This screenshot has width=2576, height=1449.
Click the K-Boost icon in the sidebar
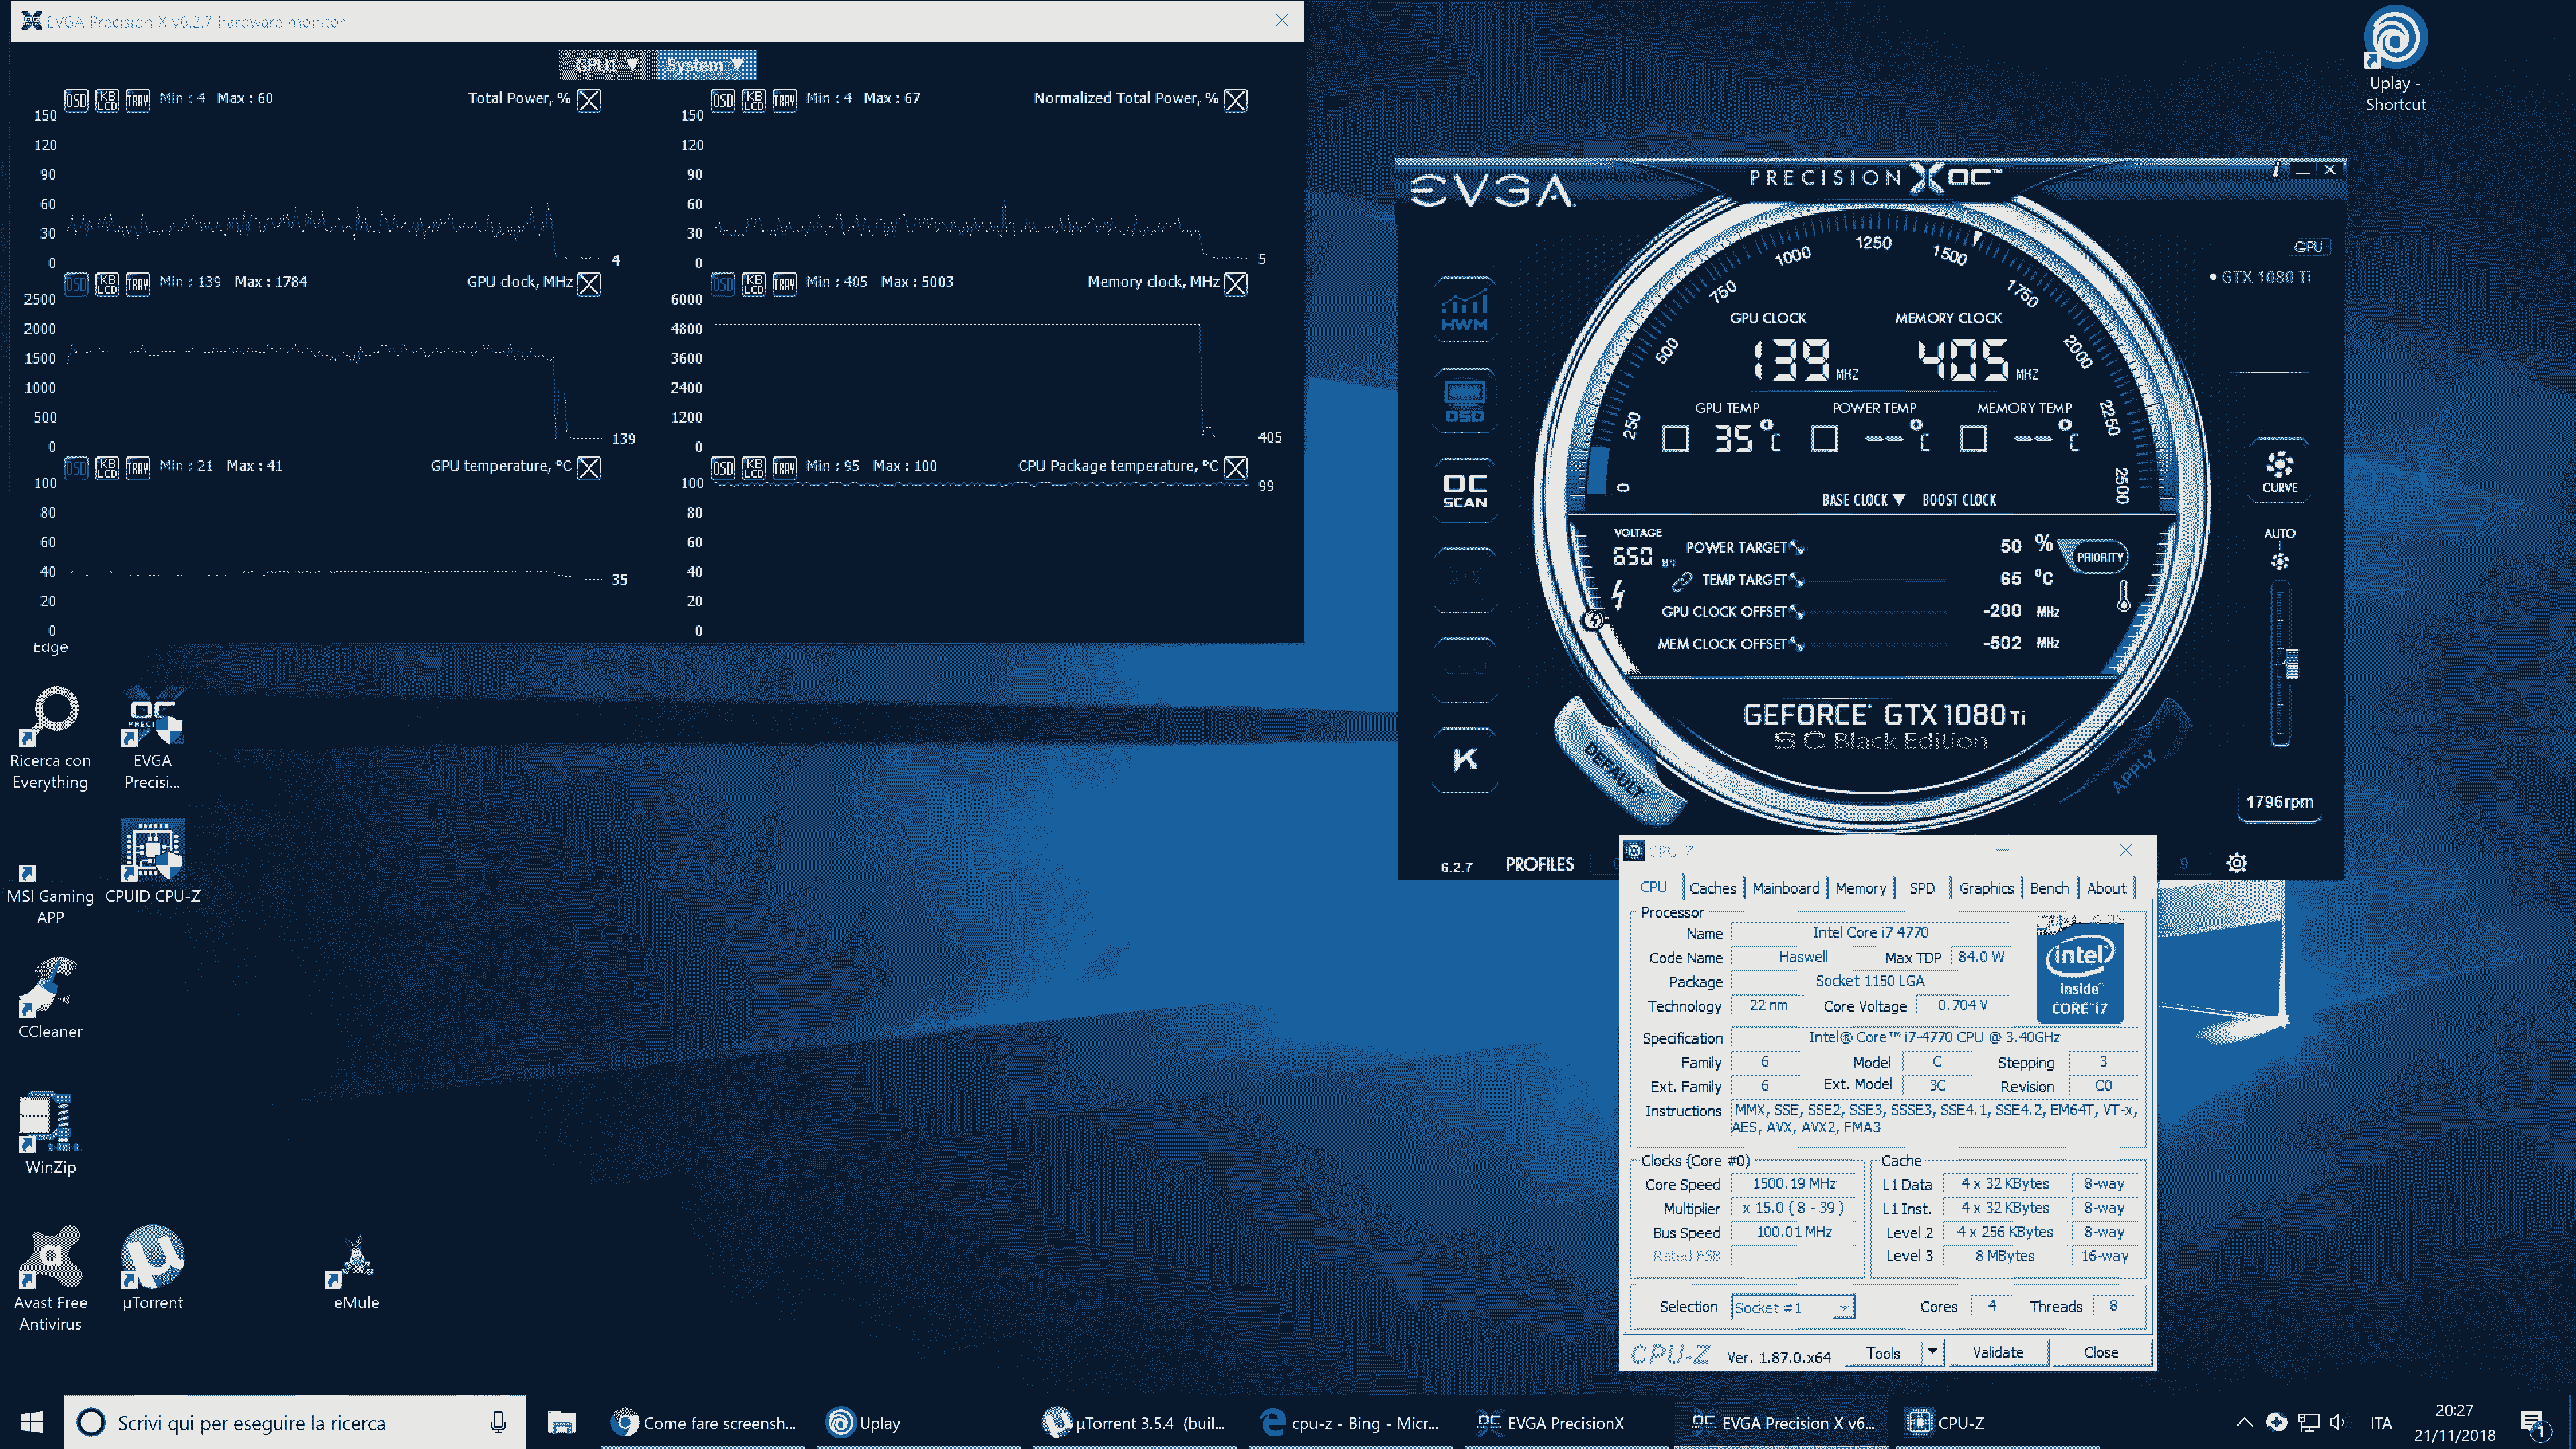pos(1464,760)
